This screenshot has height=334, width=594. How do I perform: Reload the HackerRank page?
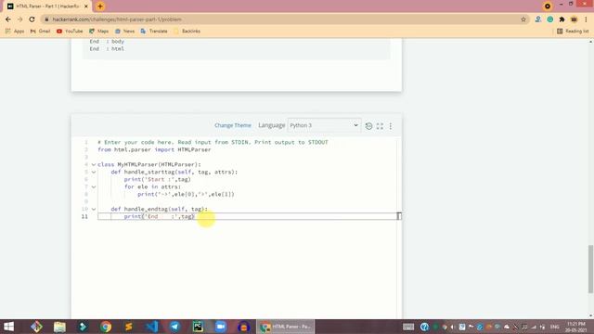[32, 19]
